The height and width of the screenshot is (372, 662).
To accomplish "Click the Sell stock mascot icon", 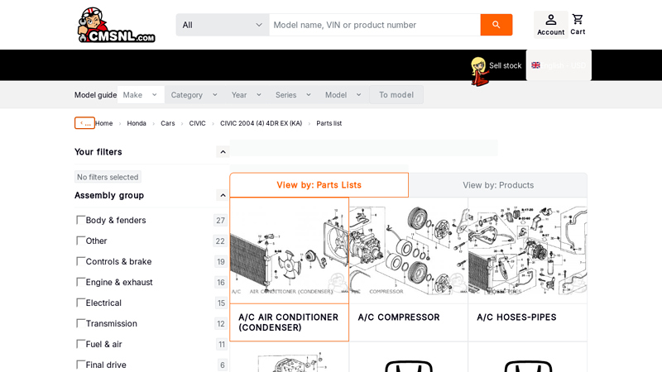I will coord(479,71).
